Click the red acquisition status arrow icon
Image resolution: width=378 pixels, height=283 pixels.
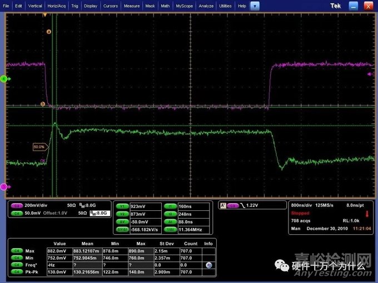coord(366,213)
